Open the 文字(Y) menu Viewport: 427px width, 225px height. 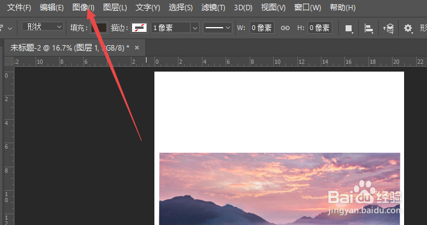pyautogui.click(x=148, y=8)
